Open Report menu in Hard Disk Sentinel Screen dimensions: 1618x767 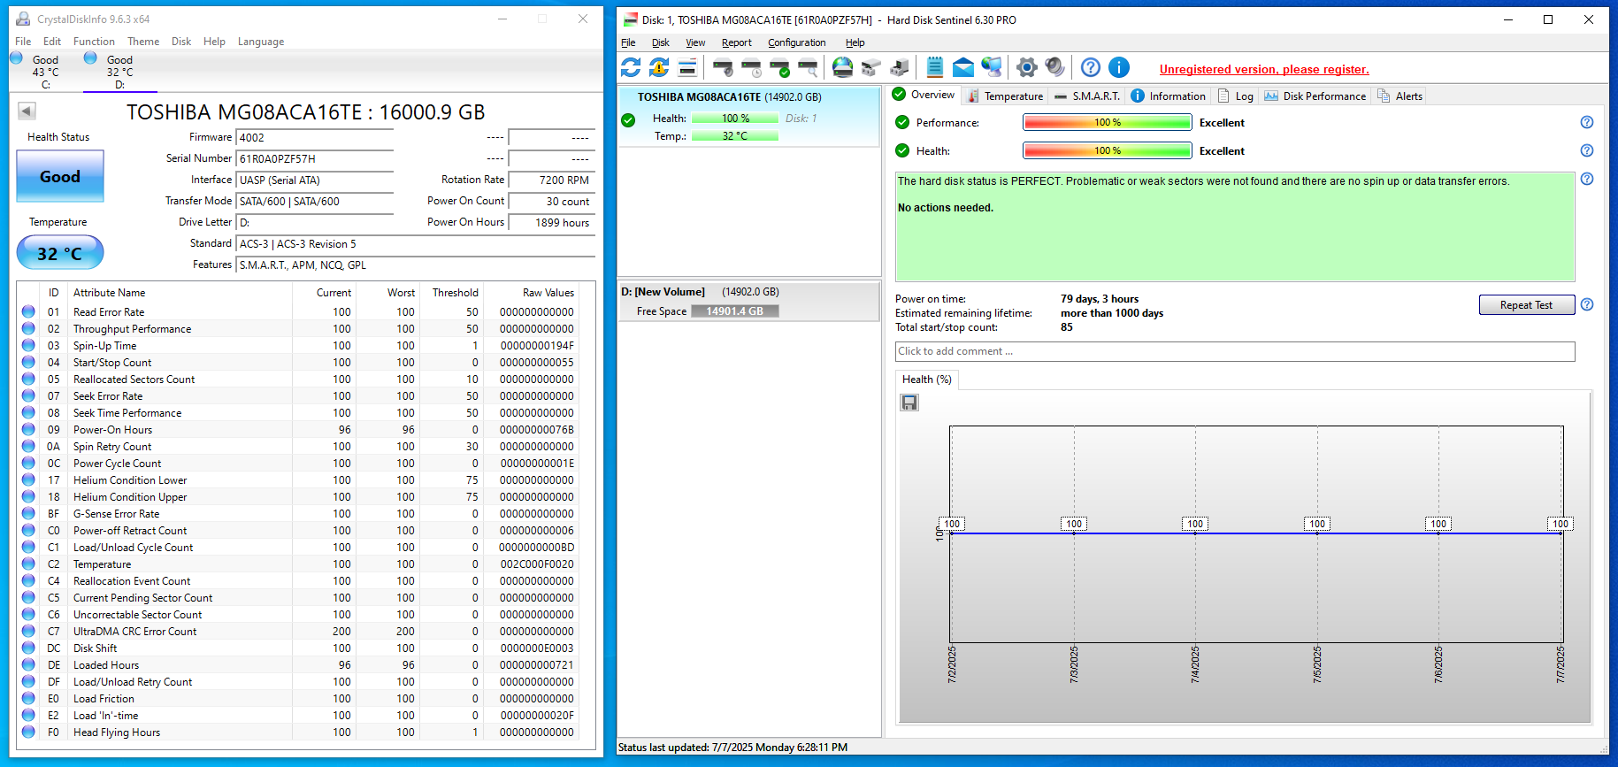(x=736, y=42)
